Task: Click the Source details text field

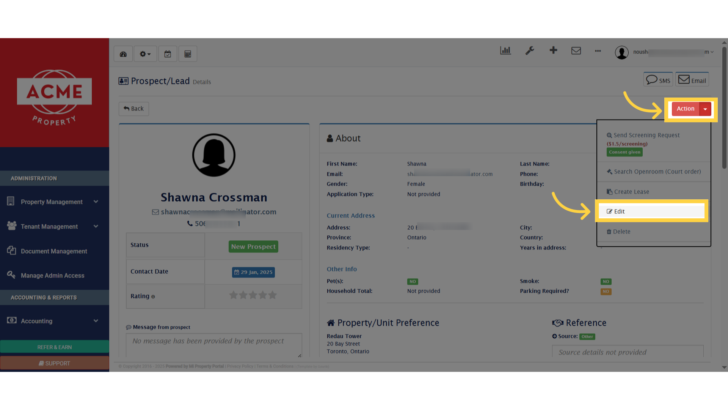Action: [628, 351]
